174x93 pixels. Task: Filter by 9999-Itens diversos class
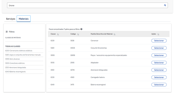[12, 59]
